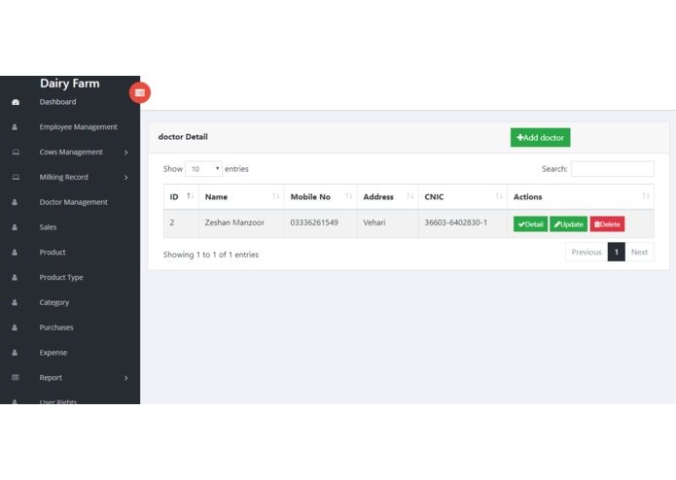Click the Dairy Farm title
Screen dimensions: 676x480
(x=70, y=84)
